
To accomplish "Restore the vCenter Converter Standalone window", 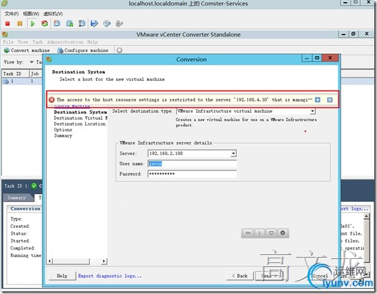I will tap(353, 34).
